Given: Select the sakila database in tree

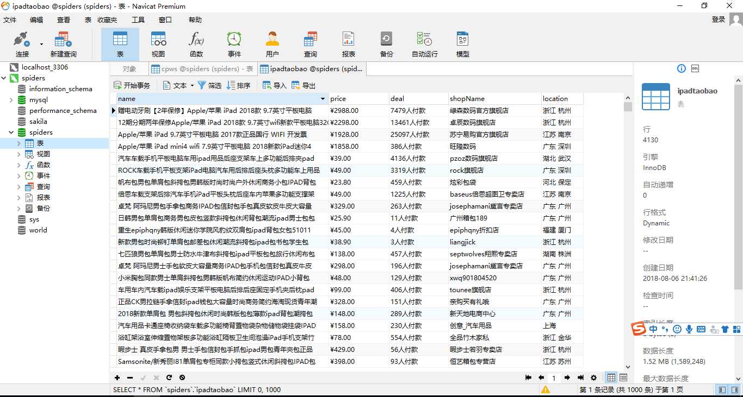Looking at the screenshot, I should tap(38, 122).
